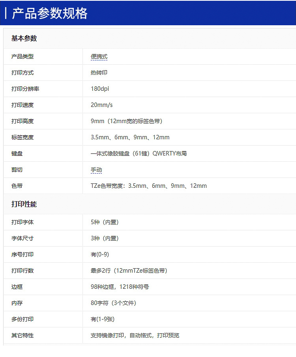Image resolution: width=296 pixels, height=357 pixels.
Task: Click the 5种（内置） font value
Action: coord(105,222)
